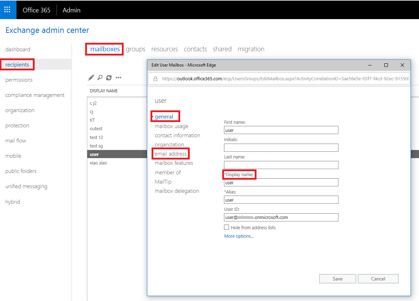Click the Office 365 header link
The width and height of the screenshot is (419, 301).
36,10
